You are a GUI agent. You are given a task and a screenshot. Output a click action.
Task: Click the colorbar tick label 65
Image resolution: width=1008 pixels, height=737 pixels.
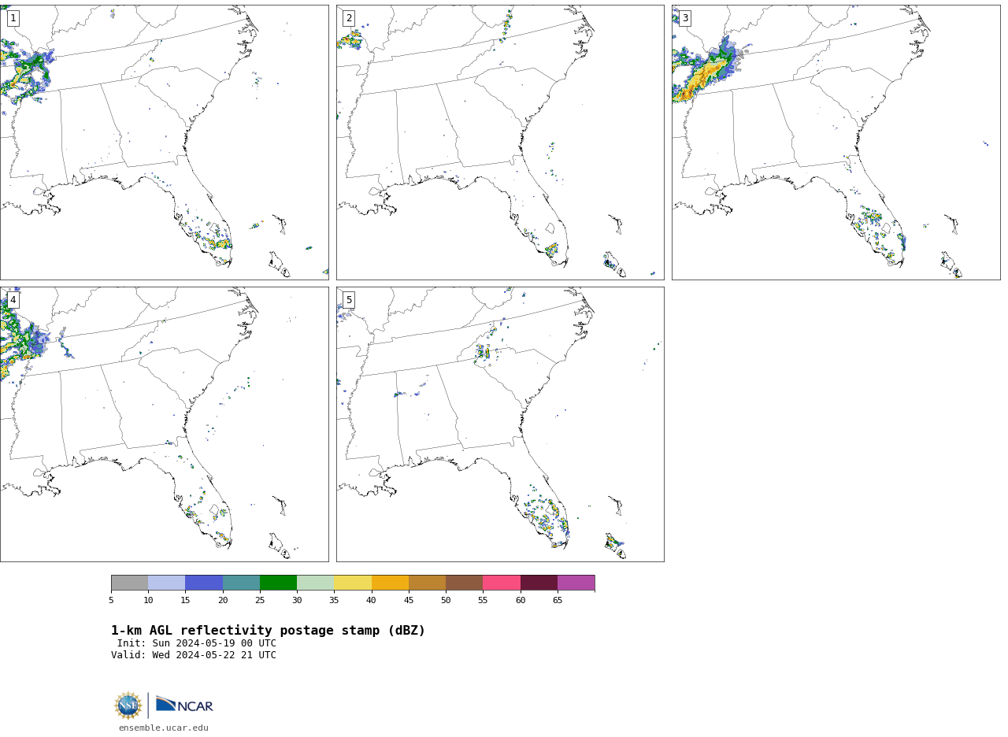tap(558, 601)
